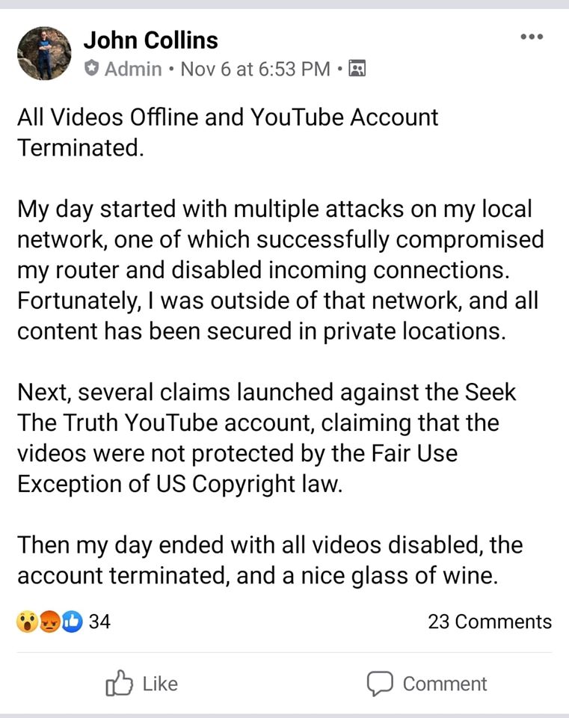View the list of 34 reactions
This screenshot has height=718, width=569.
click(x=99, y=622)
